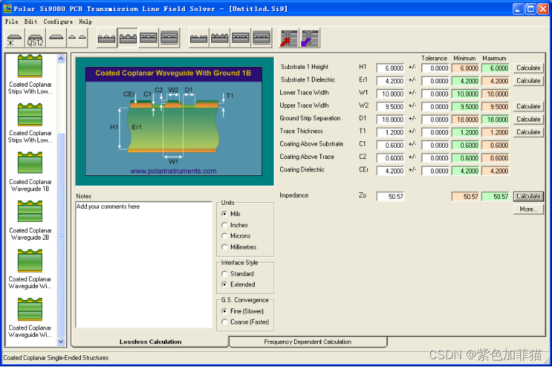Select Coated Coplanar Waveguide 1B structure

(30, 172)
